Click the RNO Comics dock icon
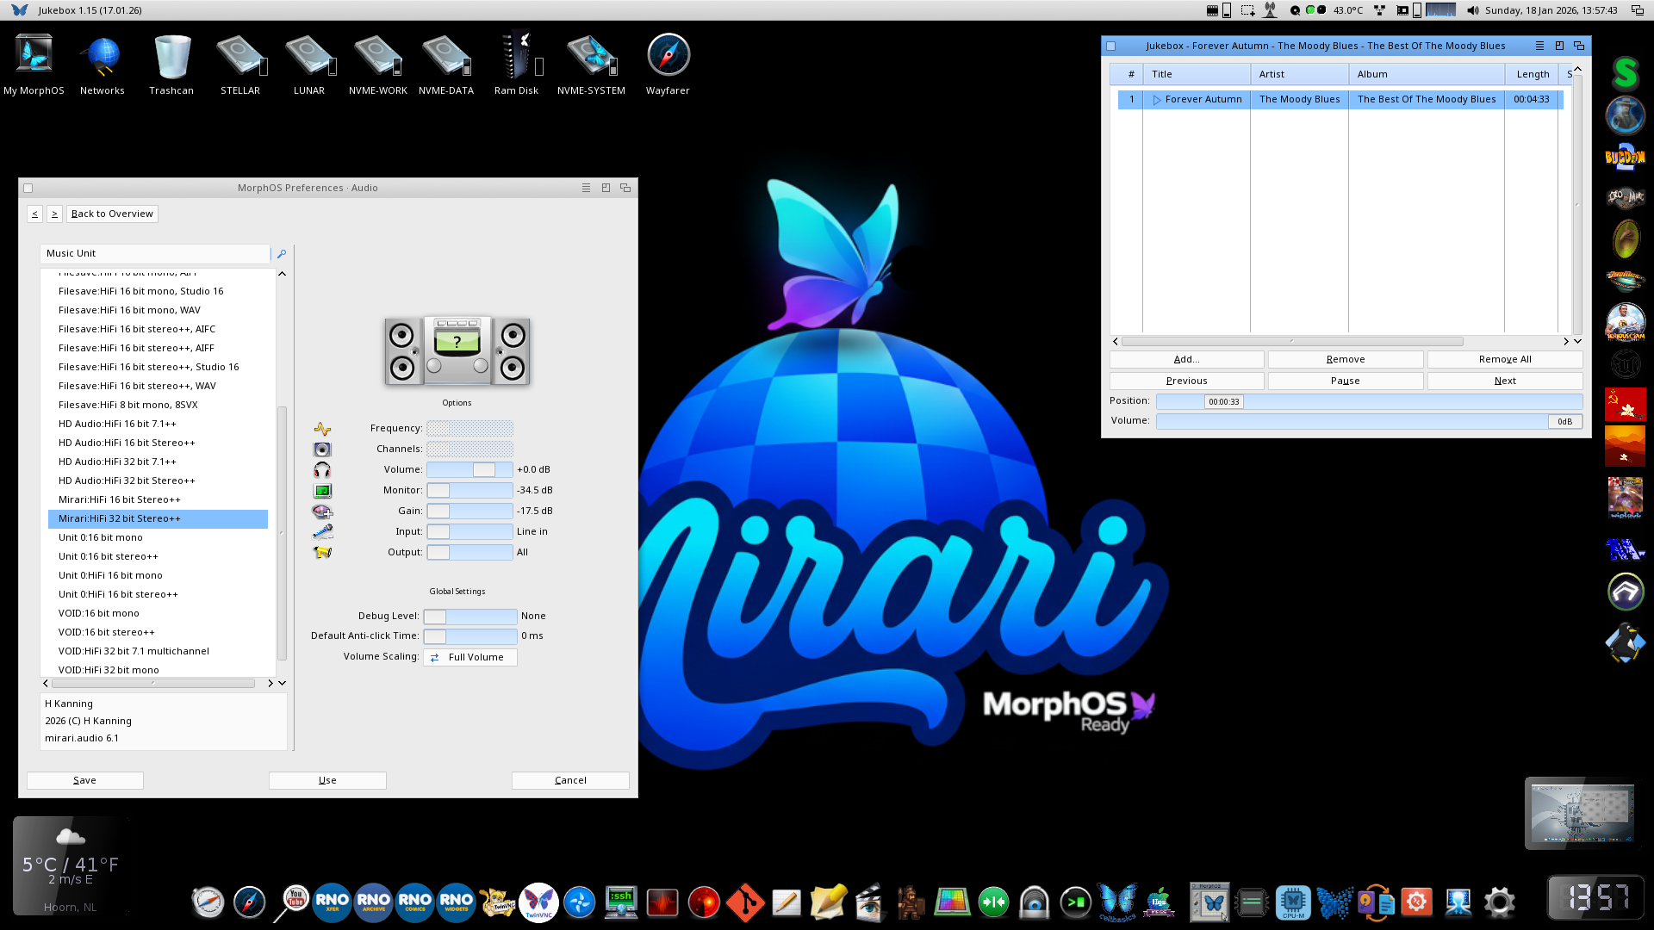The image size is (1654, 930). click(414, 902)
